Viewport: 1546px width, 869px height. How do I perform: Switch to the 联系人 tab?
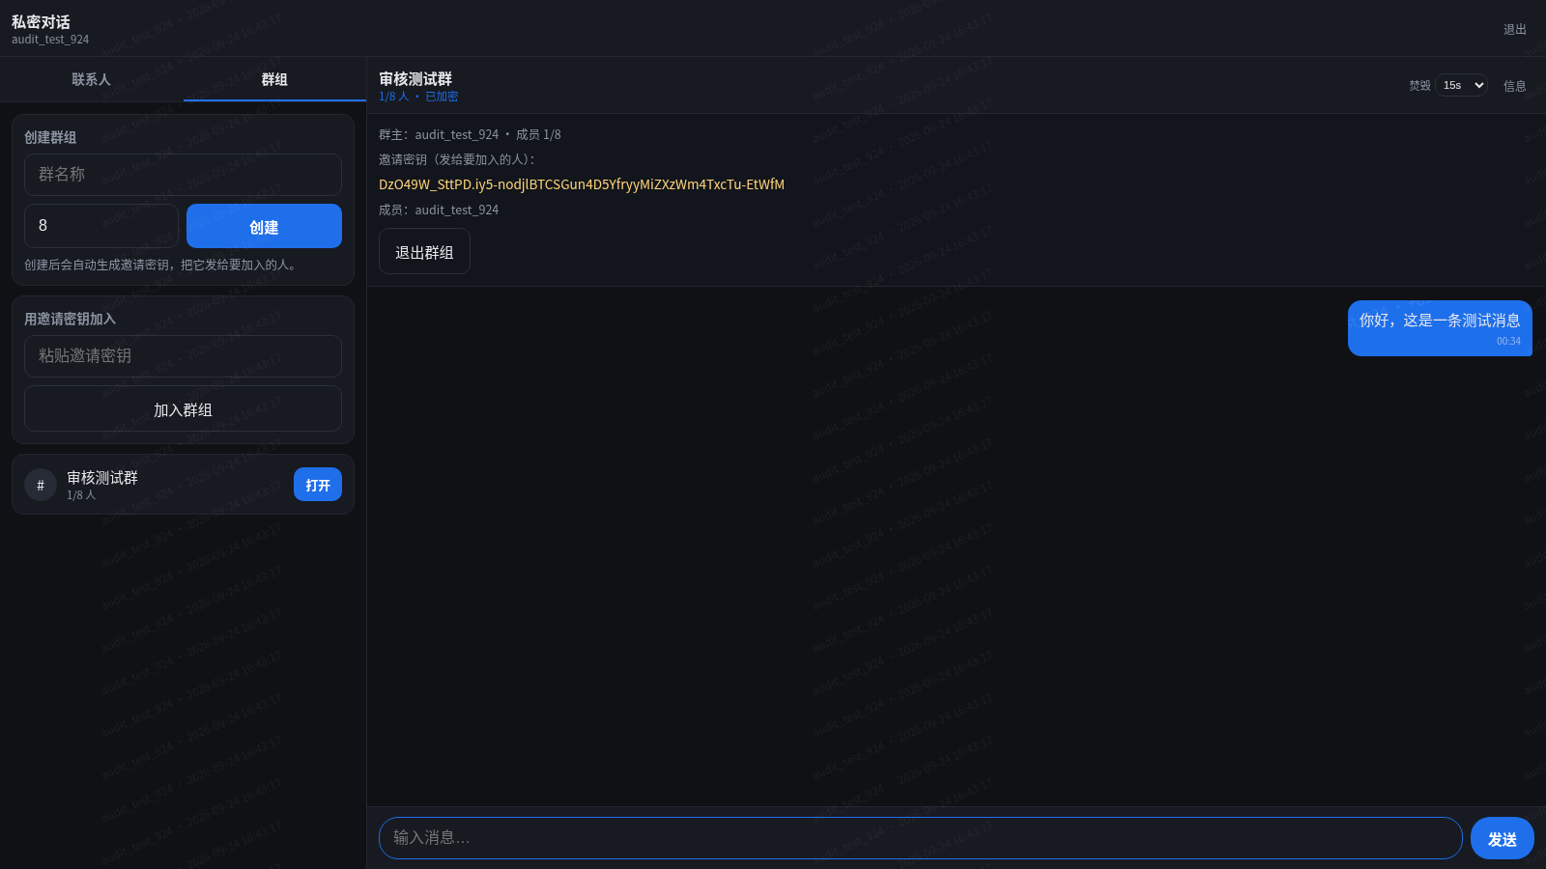point(91,79)
